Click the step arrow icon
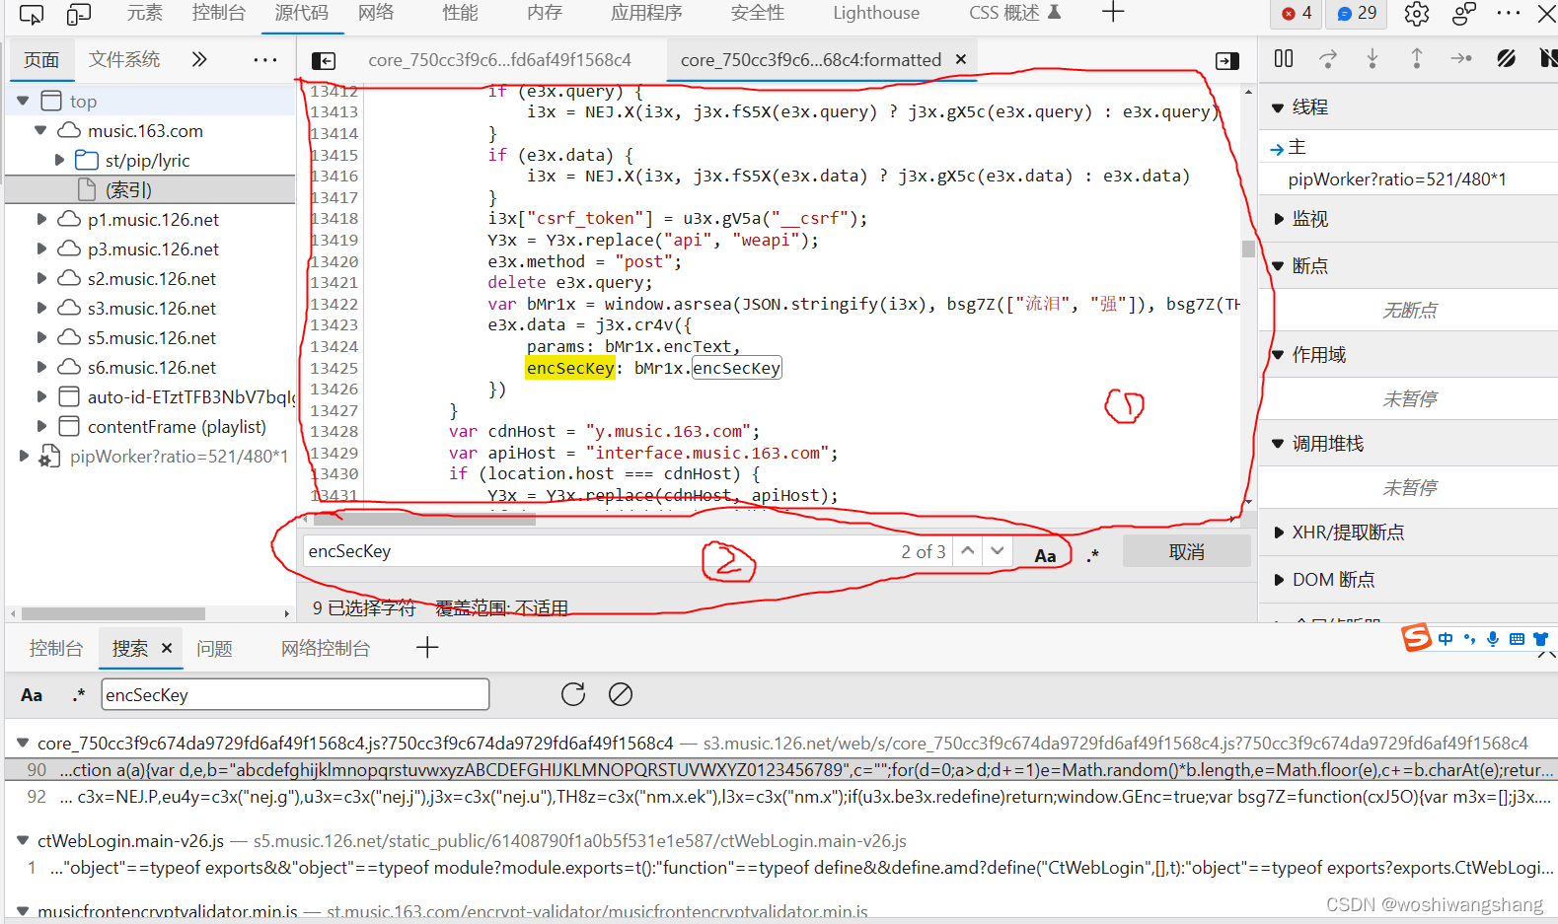The width and height of the screenshot is (1558, 924). point(1461,59)
